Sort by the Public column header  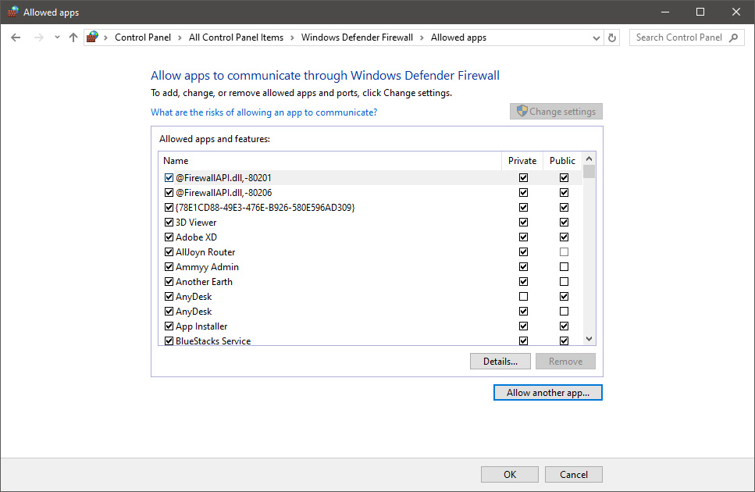(x=562, y=161)
